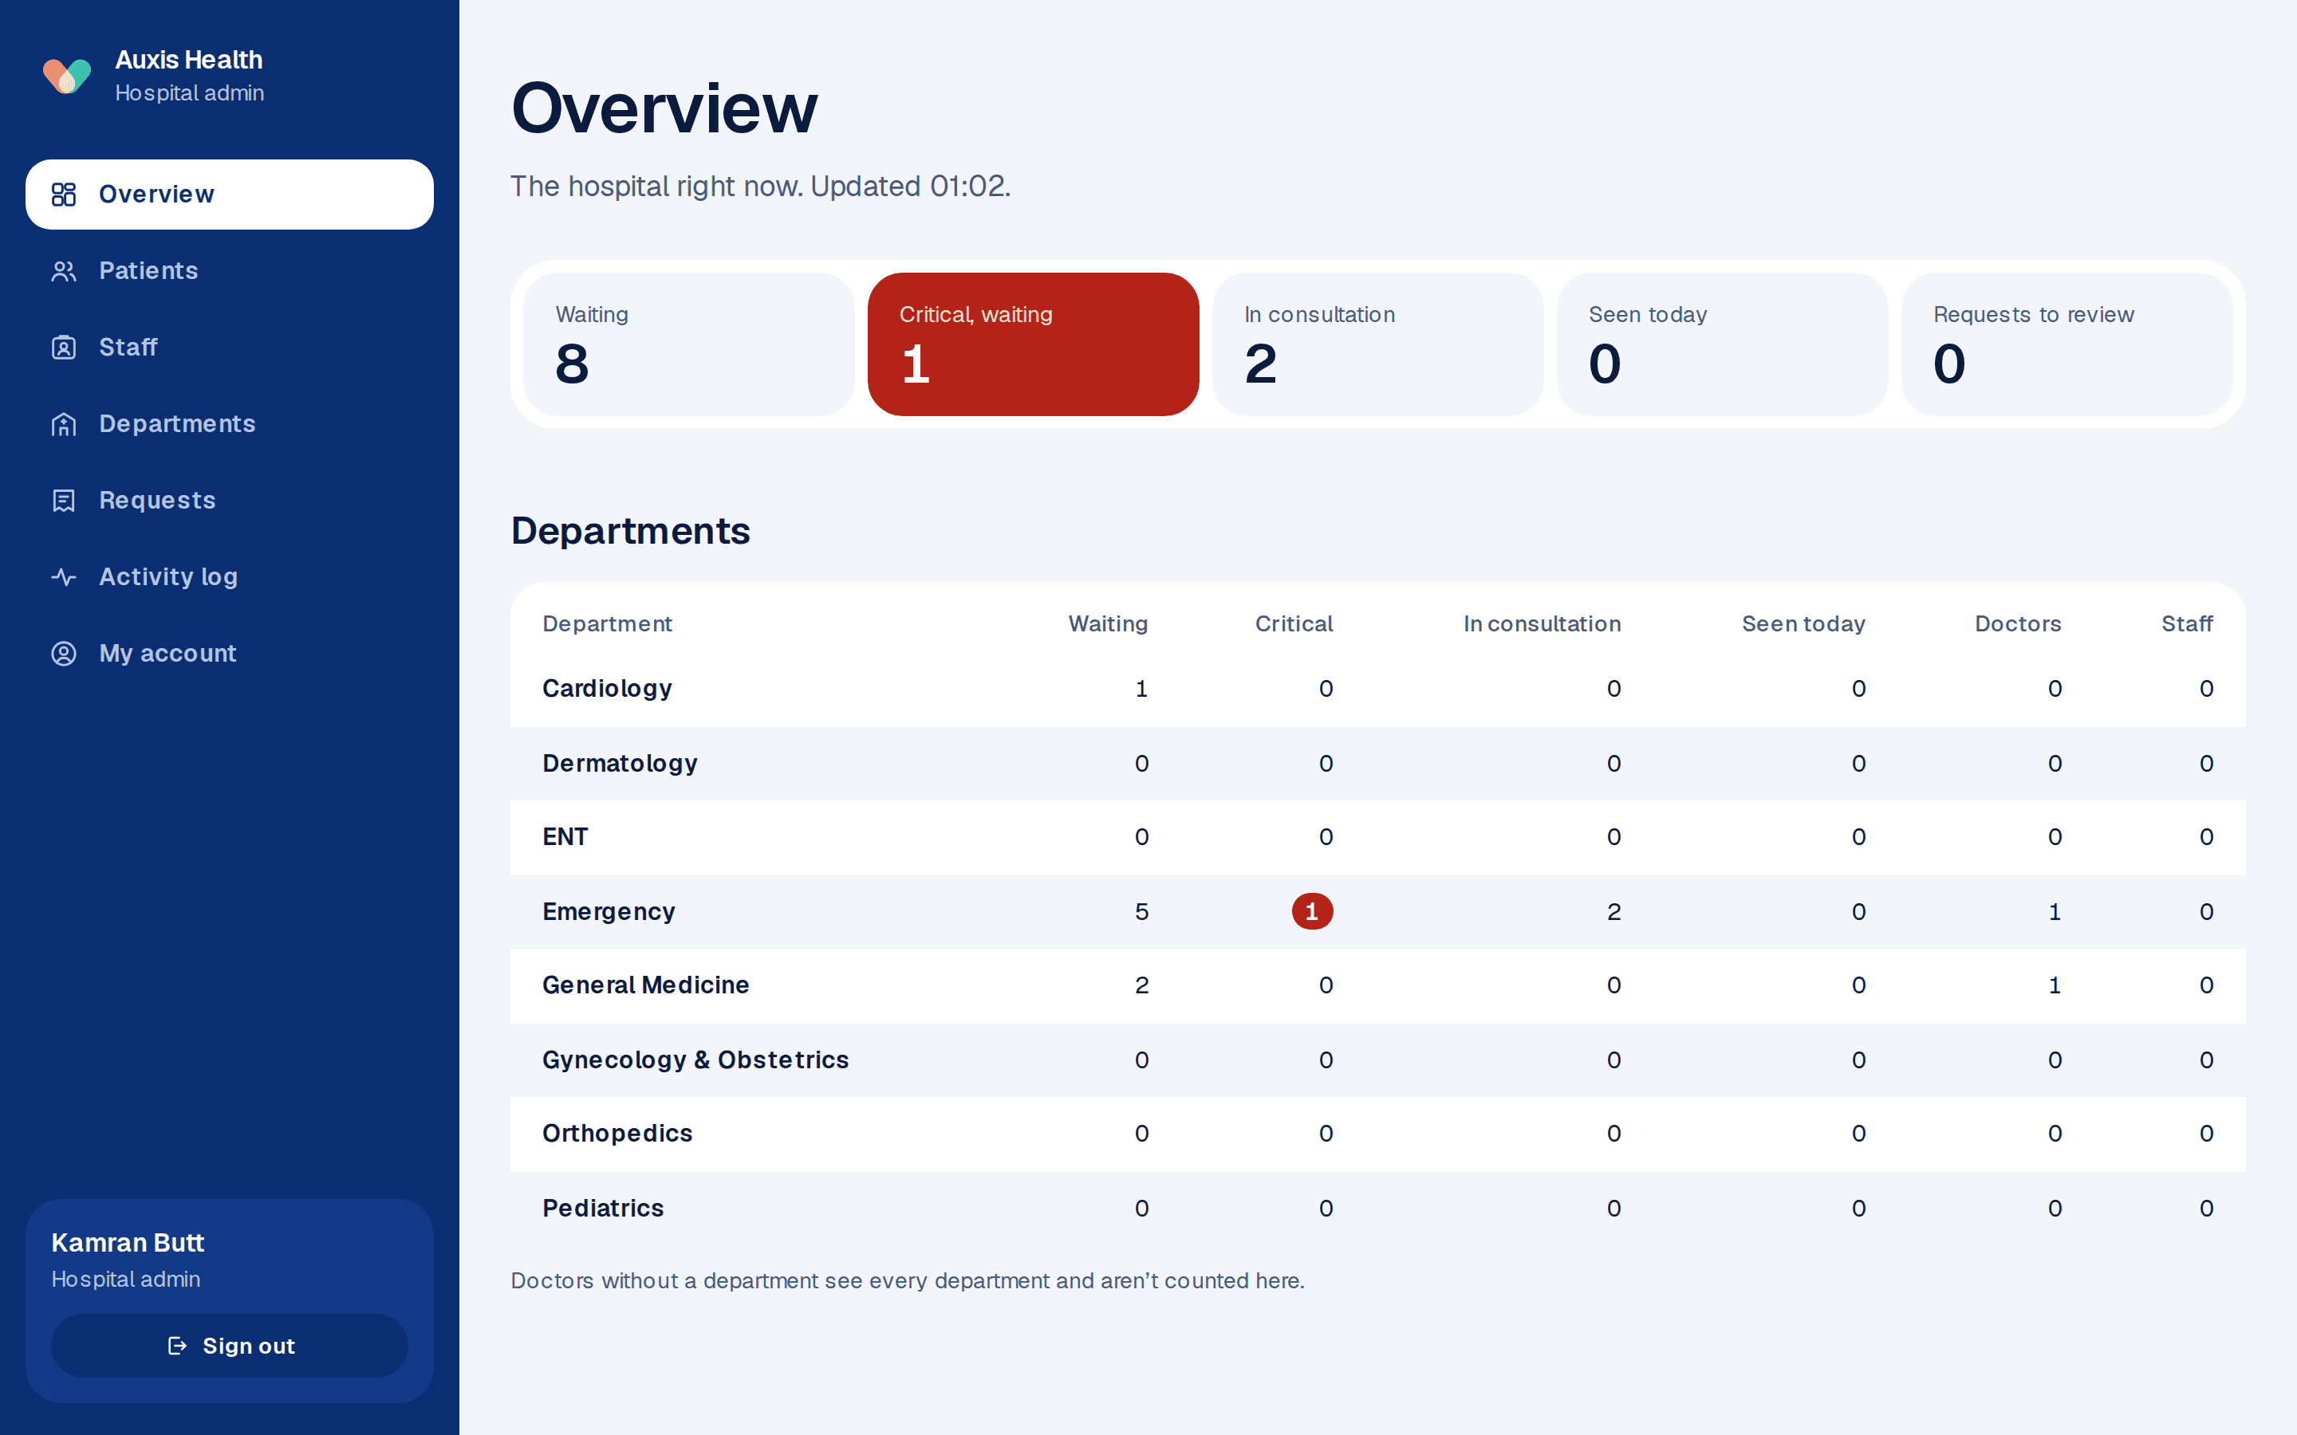Click the Critical column header
Image resolution: width=2297 pixels, height=1435 pixels.
pos(1294,623)
